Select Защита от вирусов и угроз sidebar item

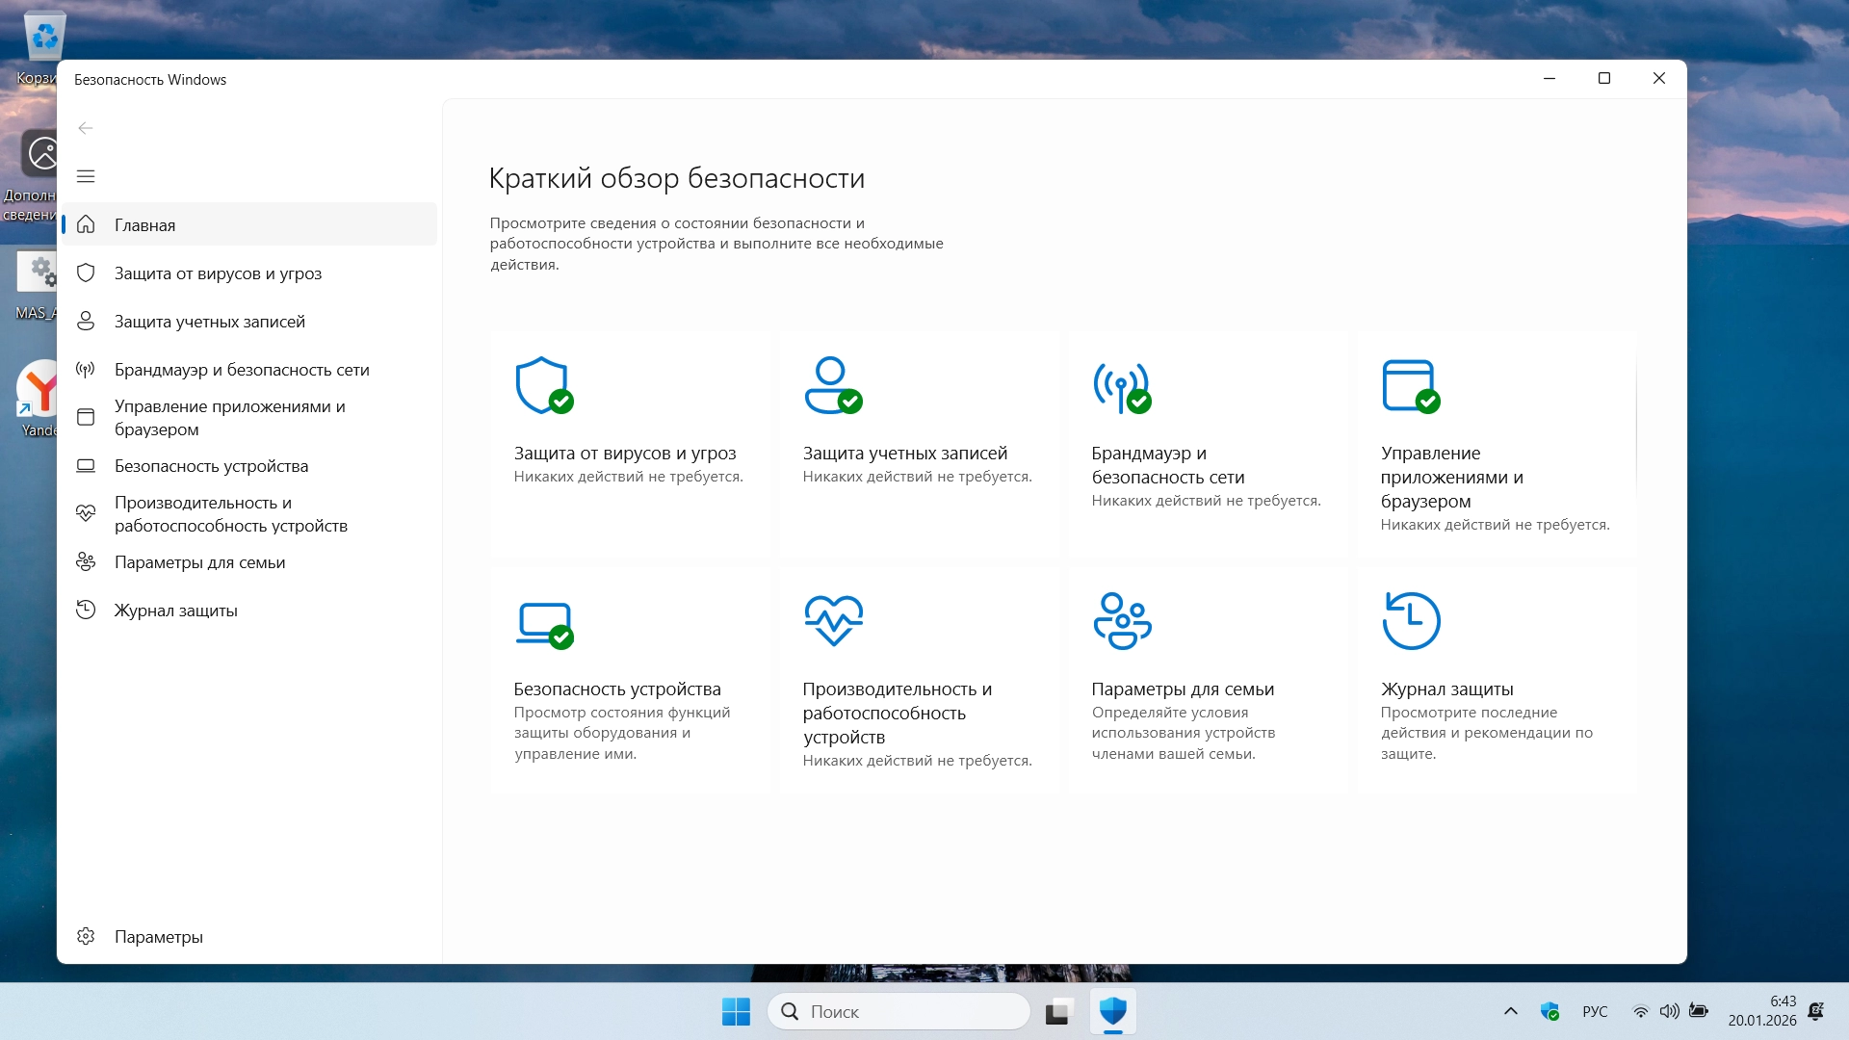pos(218,273)
